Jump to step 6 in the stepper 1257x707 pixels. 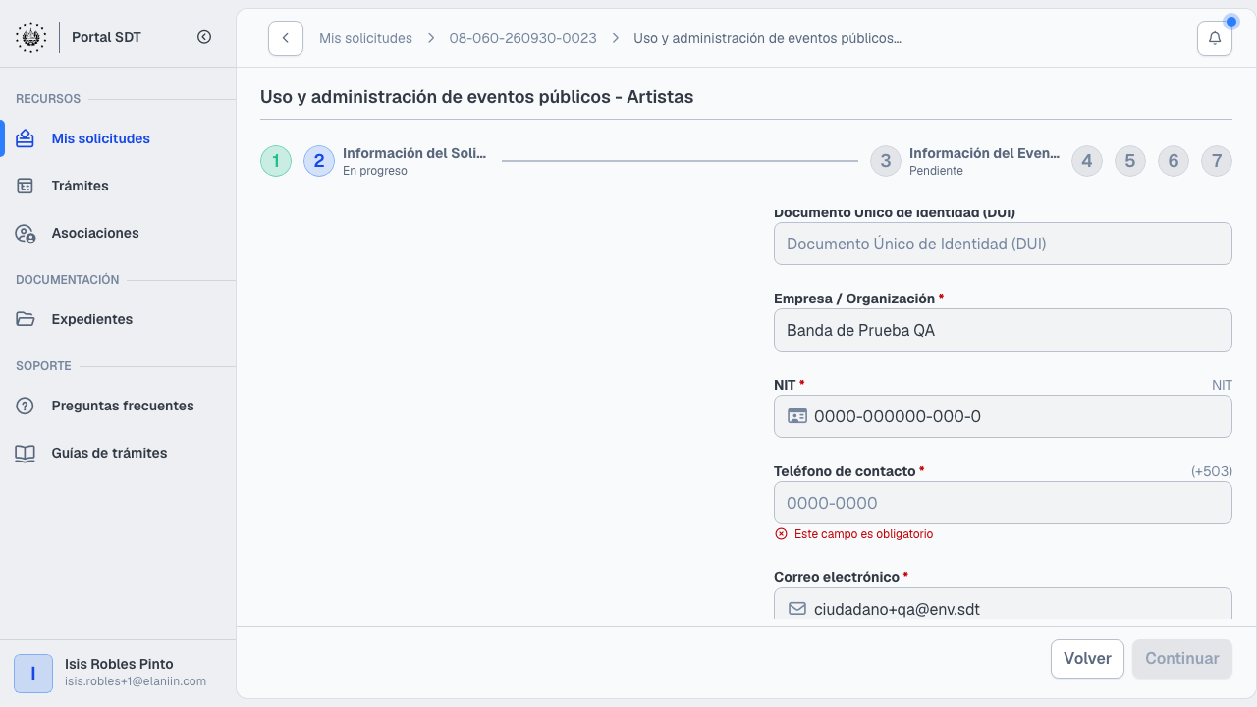pyautogui.click(x=1174, y=161)
